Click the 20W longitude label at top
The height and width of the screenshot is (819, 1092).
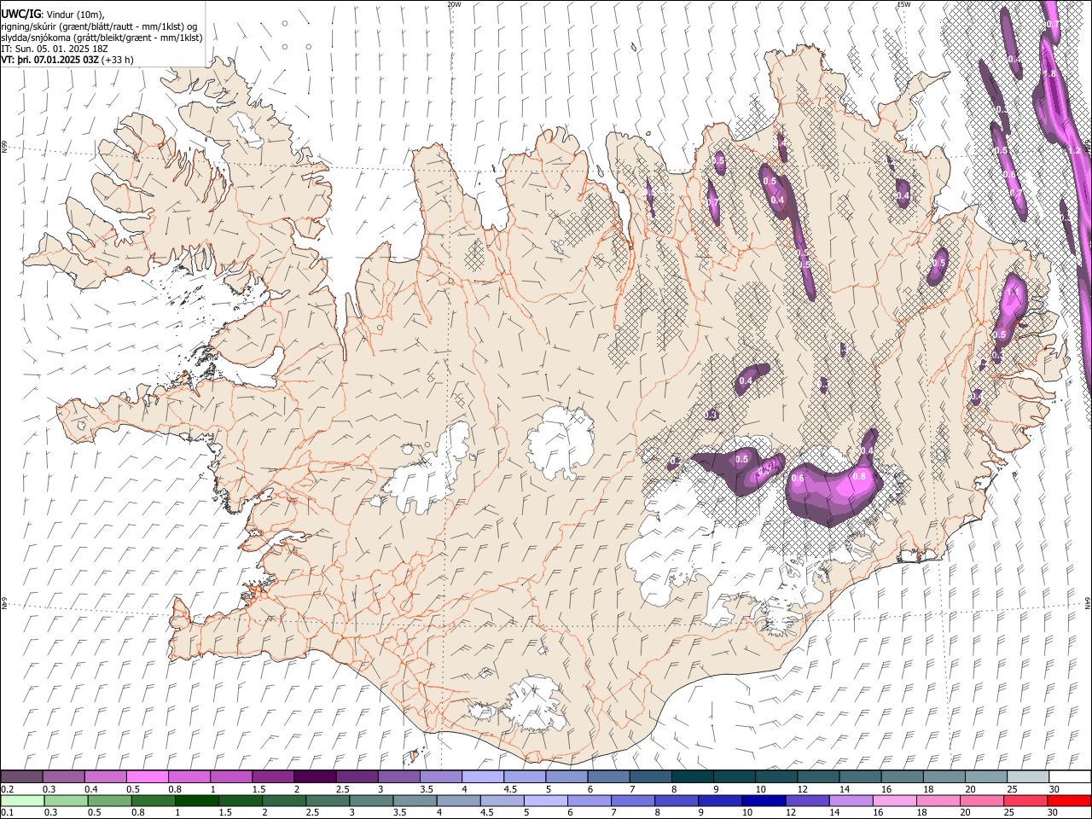(454, 4)
